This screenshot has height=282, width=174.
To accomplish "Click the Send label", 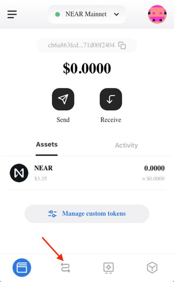I will coord(63,120).
